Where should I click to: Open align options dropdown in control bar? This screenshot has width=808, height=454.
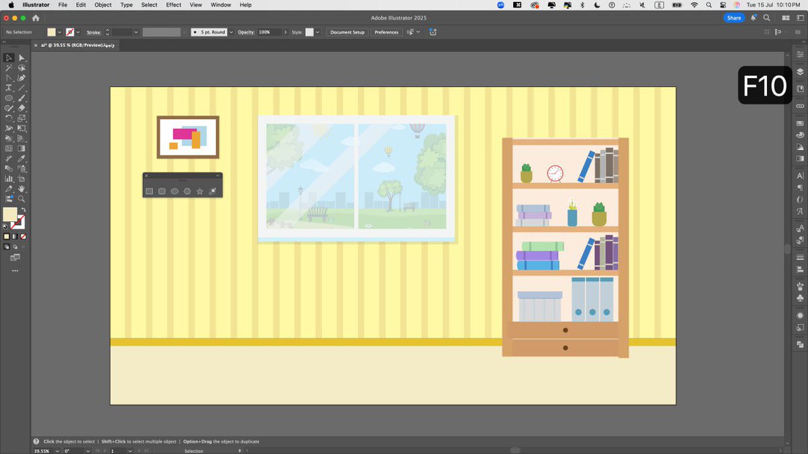[x=418, y=32]
